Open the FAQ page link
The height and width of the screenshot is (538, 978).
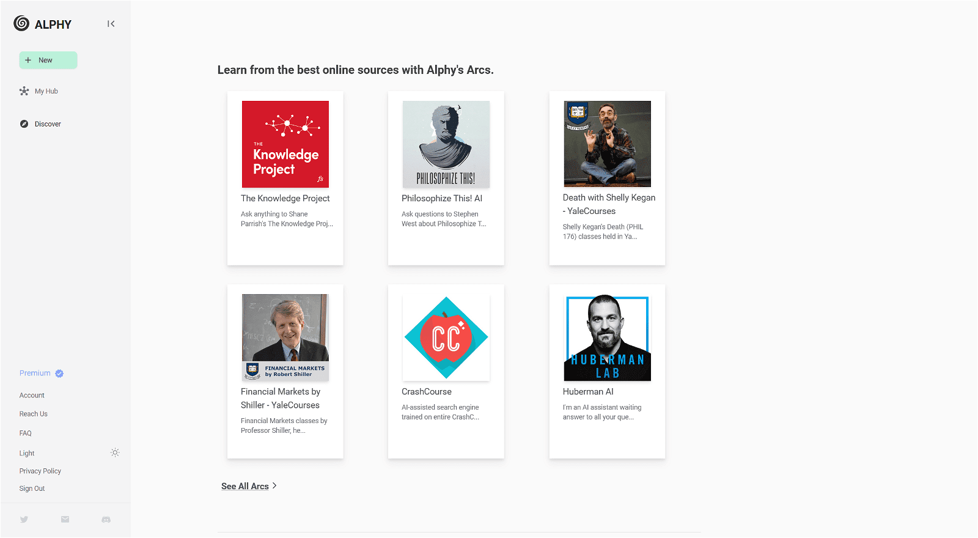pos(26,433)
